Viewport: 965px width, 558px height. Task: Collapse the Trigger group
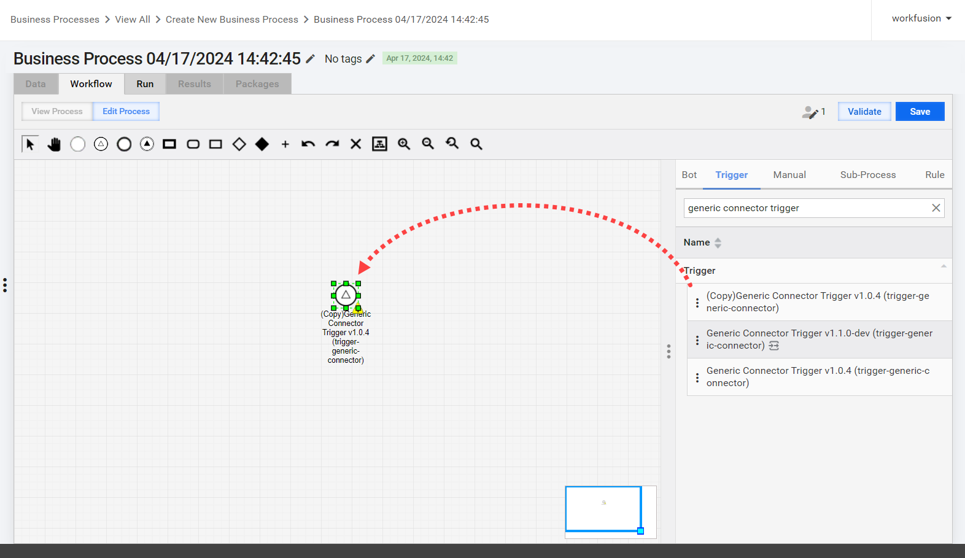pos(944,266)
